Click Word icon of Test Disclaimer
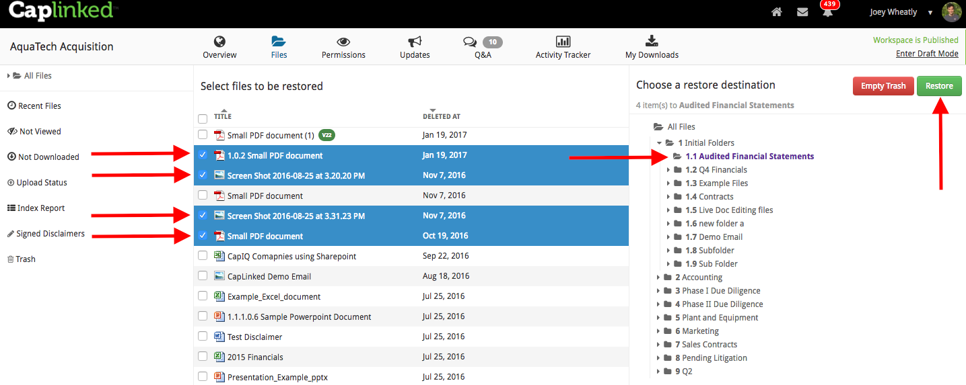966x385 pixels. point(219,337)
